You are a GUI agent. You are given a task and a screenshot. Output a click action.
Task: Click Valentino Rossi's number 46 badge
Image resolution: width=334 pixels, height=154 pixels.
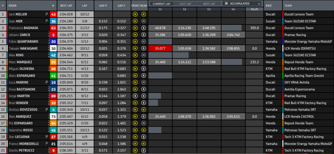pyautogui.click(x=53, y=130)
